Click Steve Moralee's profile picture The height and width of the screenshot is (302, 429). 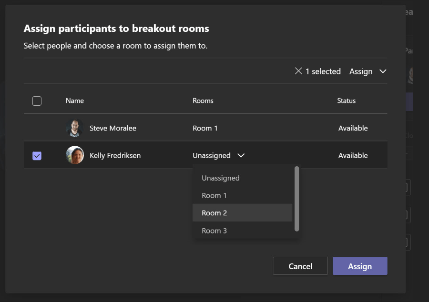point(74,128)
